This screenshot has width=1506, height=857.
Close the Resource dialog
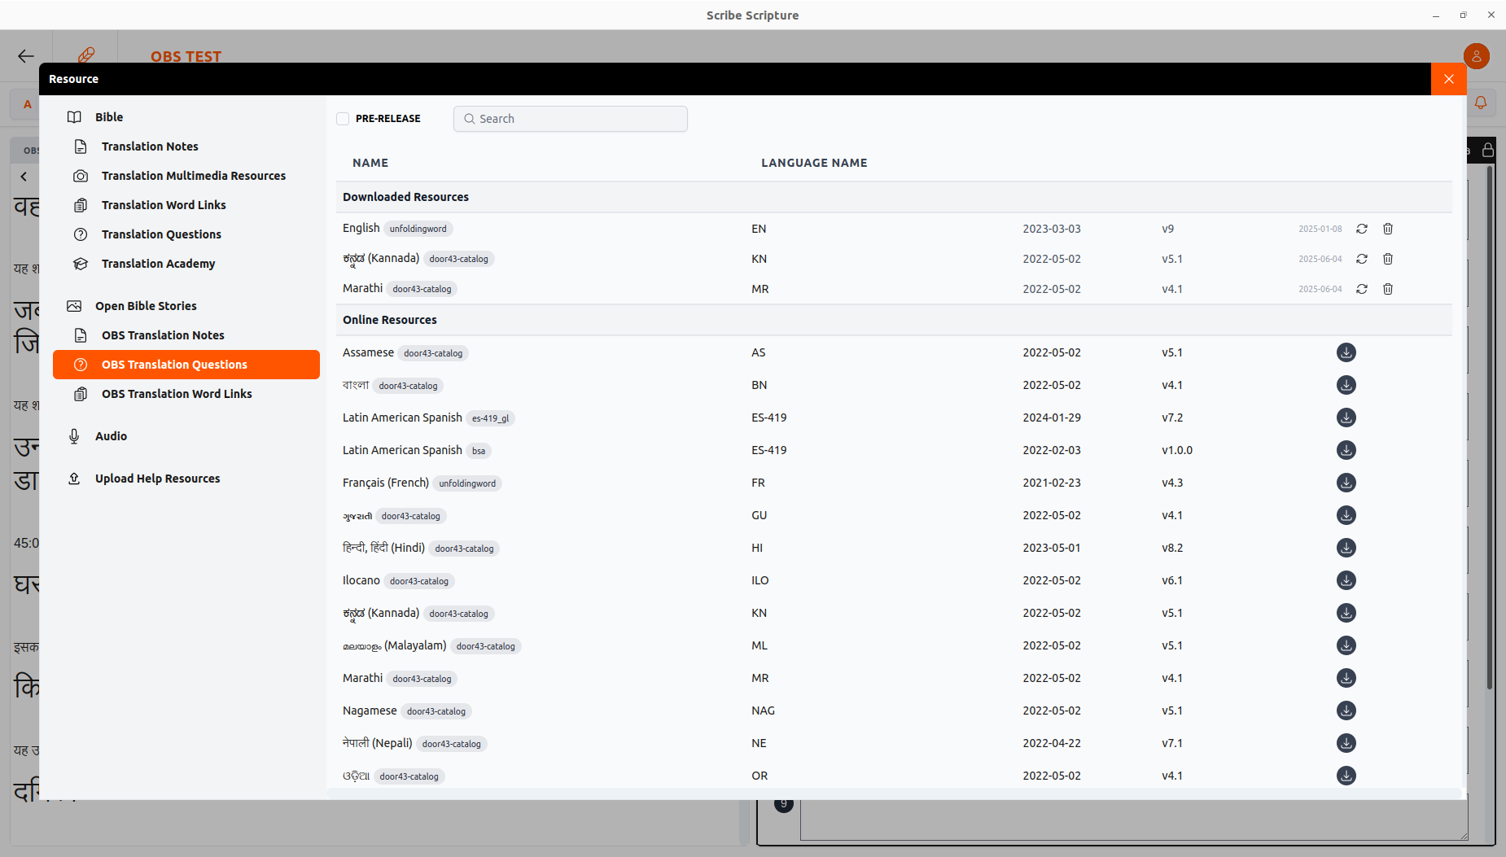coord(1448,78)
